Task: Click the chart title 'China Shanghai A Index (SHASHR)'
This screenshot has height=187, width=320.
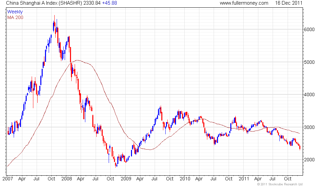Action: [44, 3]
